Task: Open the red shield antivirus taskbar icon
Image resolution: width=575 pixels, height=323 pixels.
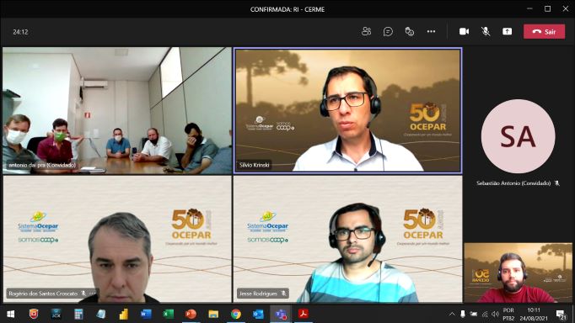Action: click(x=34, y=315)
